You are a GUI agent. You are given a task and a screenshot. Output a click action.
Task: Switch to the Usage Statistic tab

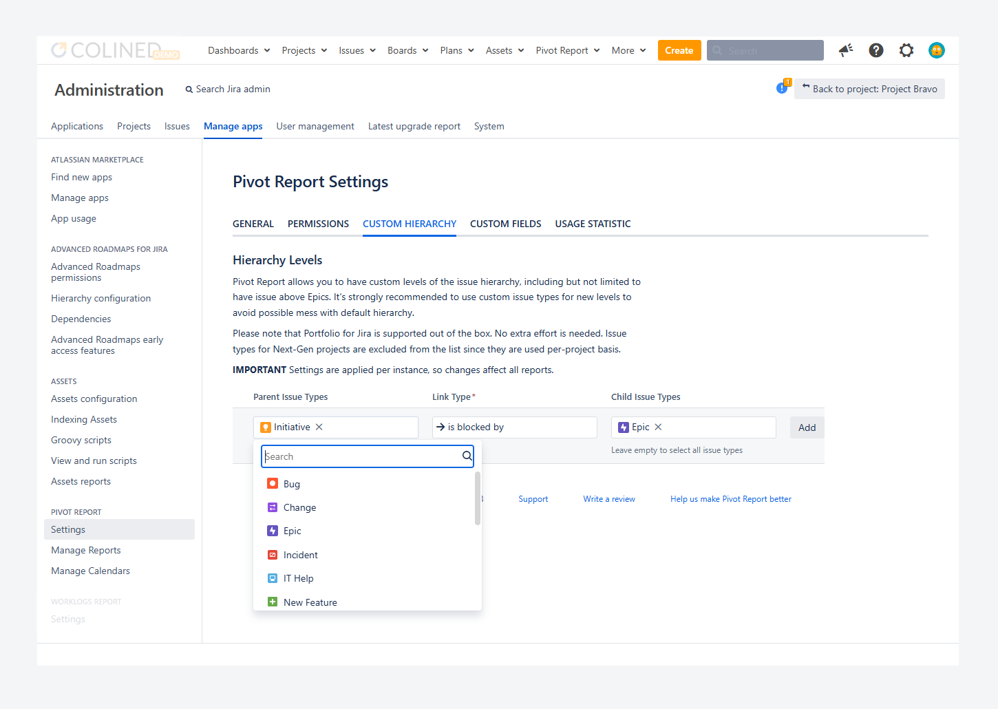point(593,224)
